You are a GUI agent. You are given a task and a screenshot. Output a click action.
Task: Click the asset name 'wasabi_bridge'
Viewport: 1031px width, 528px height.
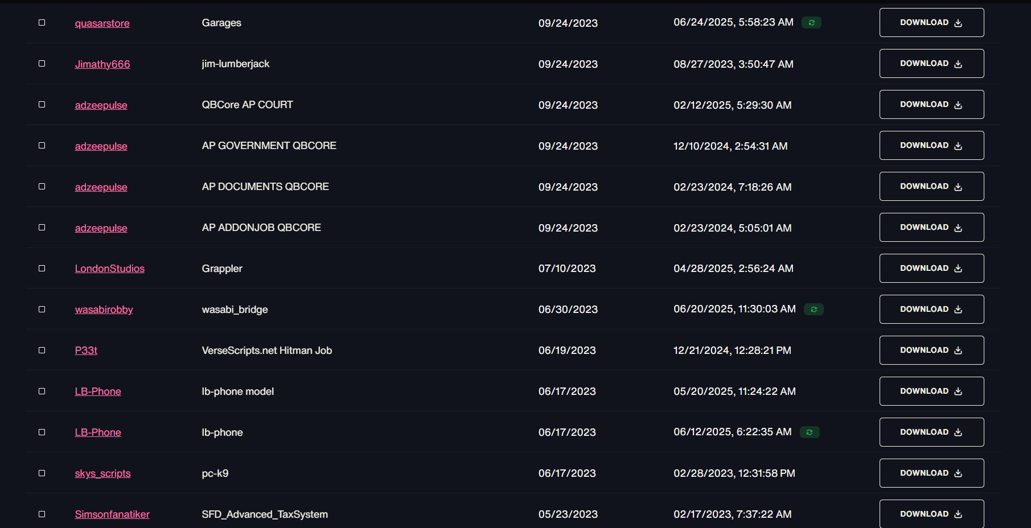pos(235,310)
